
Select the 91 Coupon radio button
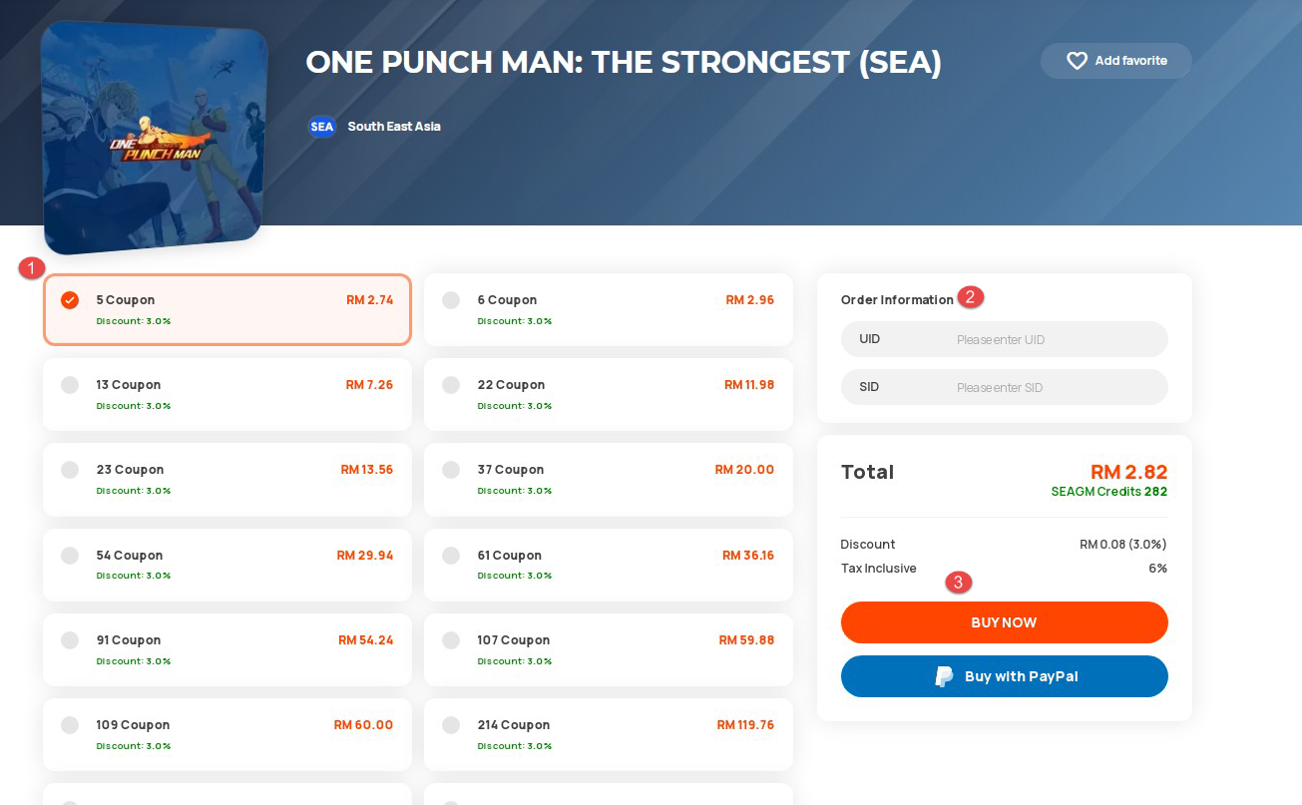(70, 640)
